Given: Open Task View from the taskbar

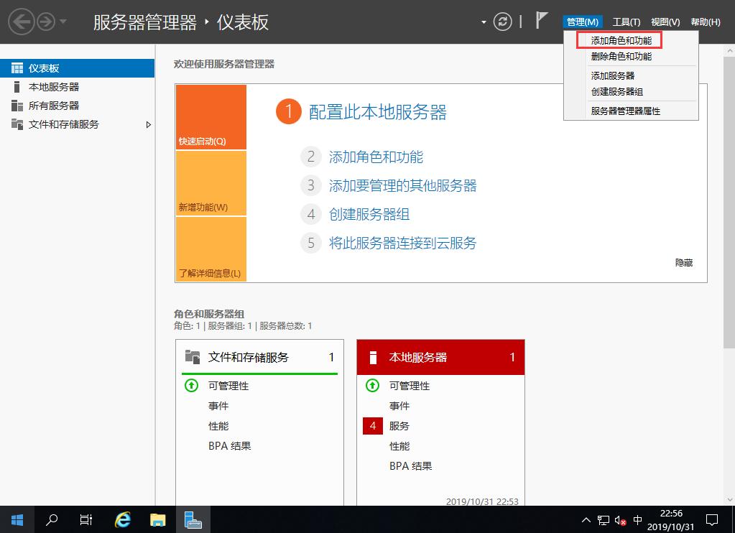Looking at the screenshot, I should click(85, 519).
